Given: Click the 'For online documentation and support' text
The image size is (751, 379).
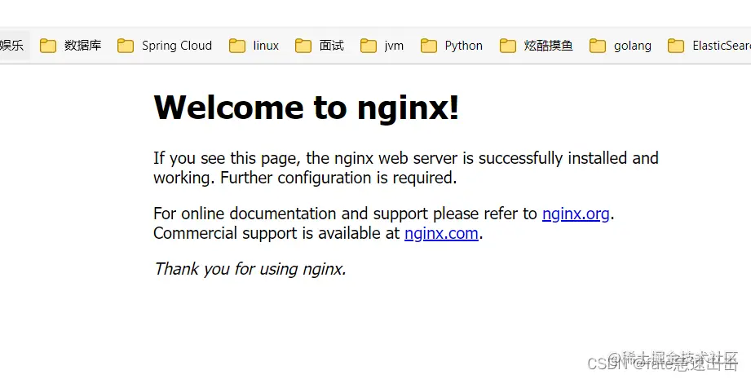Looking at the screenshot, I should coord(291,214).
